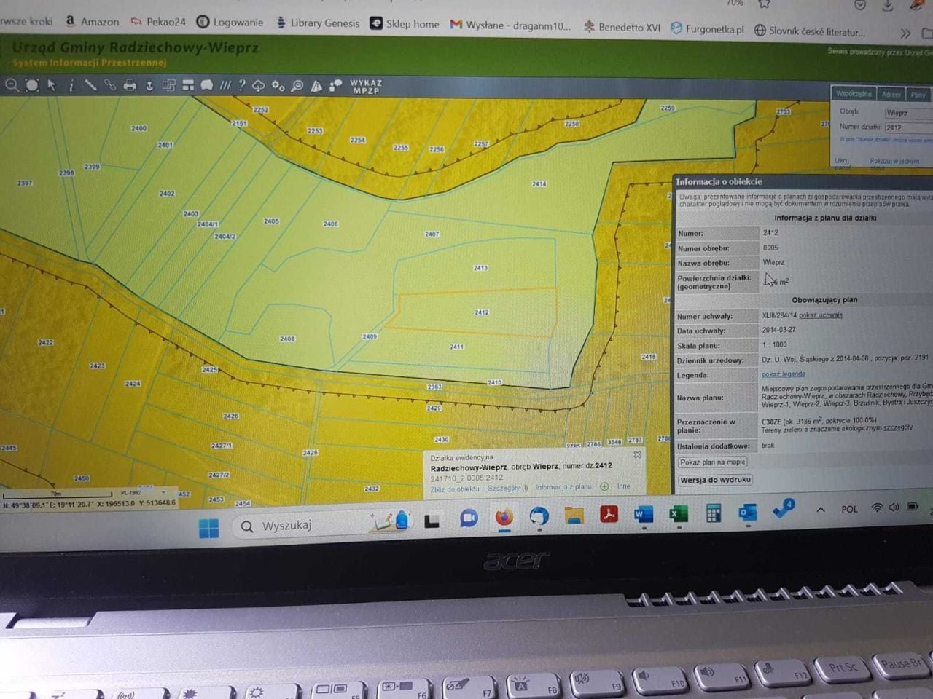Click the cone-shaped map tool icon
933x699 pixels.
click(x=316, y=86)
